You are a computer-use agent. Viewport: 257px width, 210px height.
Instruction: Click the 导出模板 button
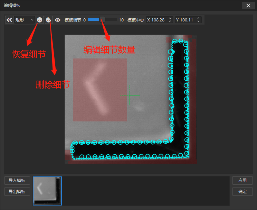17,191
